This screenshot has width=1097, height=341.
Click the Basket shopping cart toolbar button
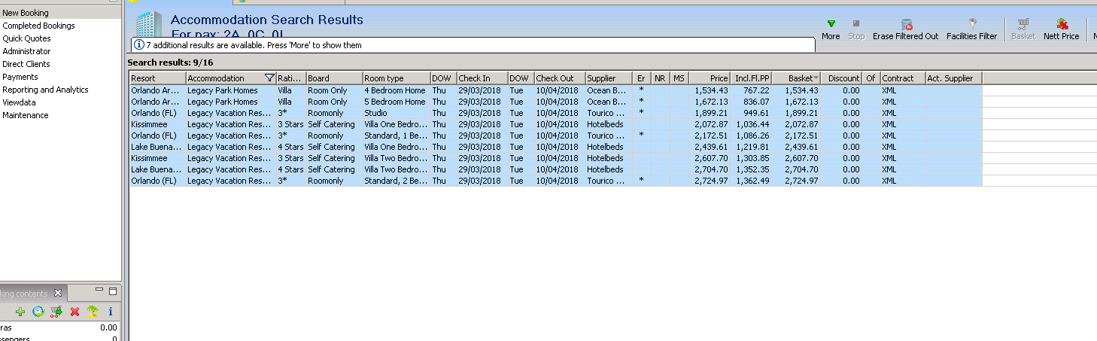coord(1023,29)
